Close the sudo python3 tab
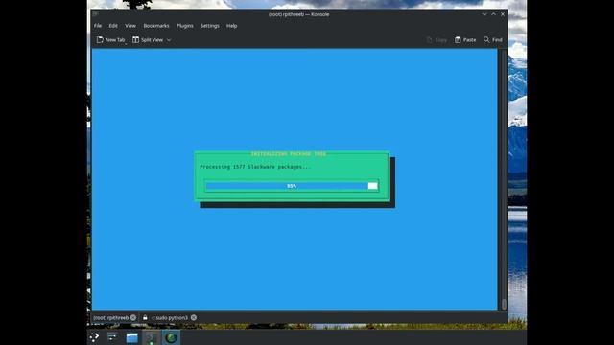The image size is (614, 345). 194,317
